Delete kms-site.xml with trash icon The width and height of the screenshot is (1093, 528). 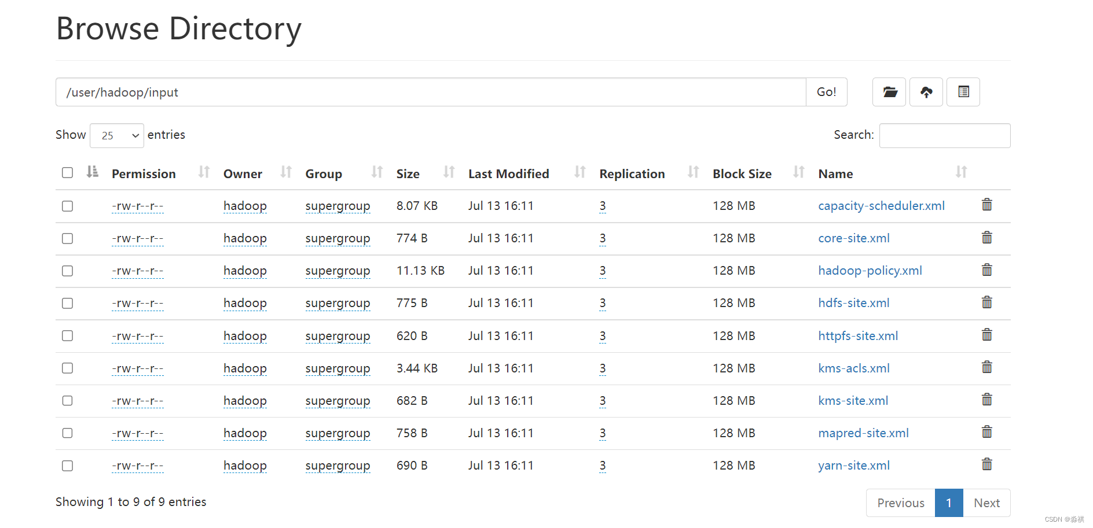point(987,400)
